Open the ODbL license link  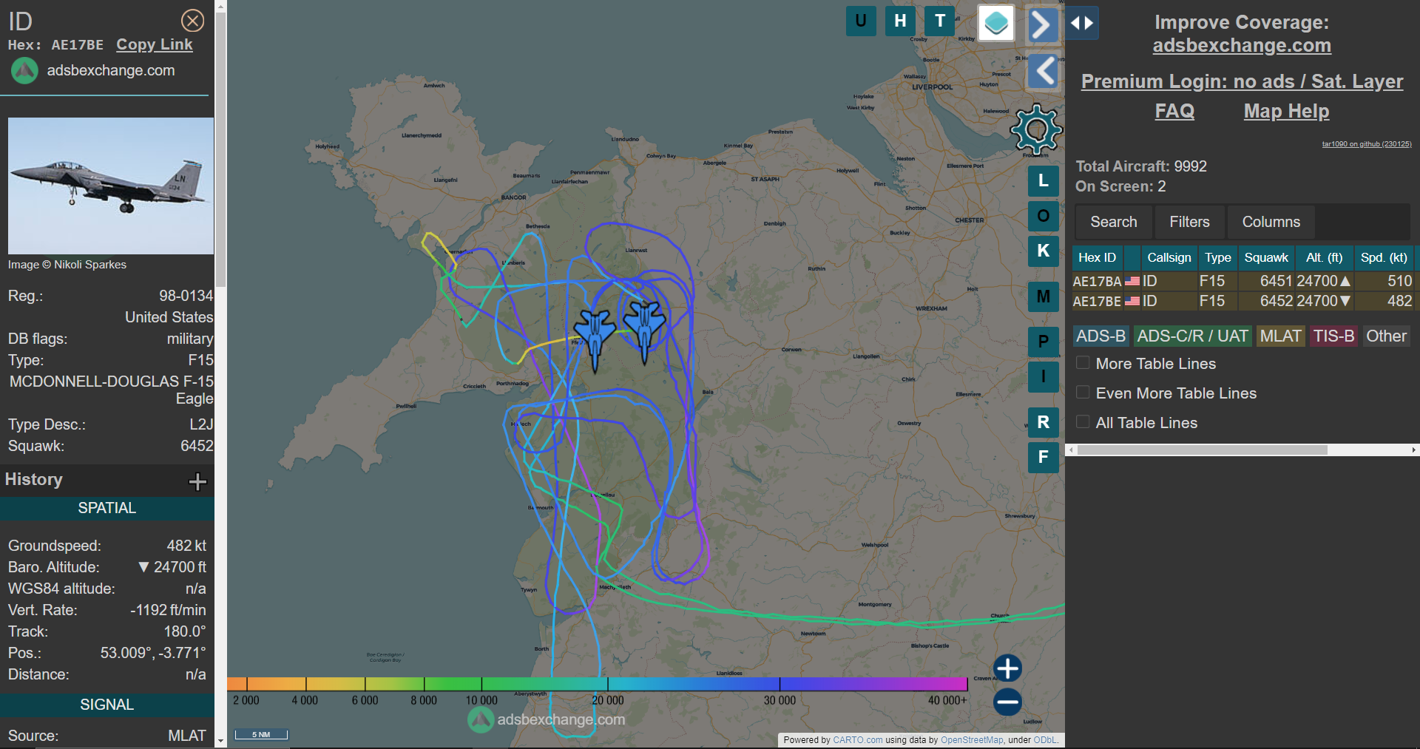point(1045,740)
